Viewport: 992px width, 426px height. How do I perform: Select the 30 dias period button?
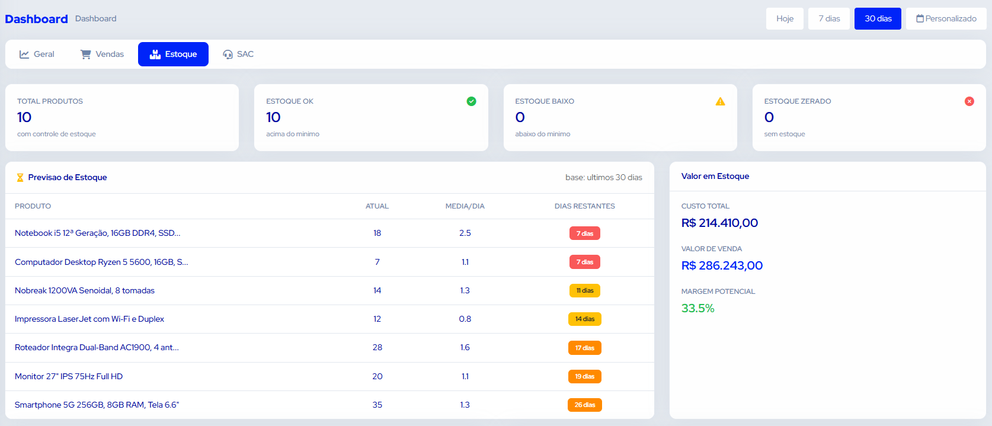click(878, 18)
